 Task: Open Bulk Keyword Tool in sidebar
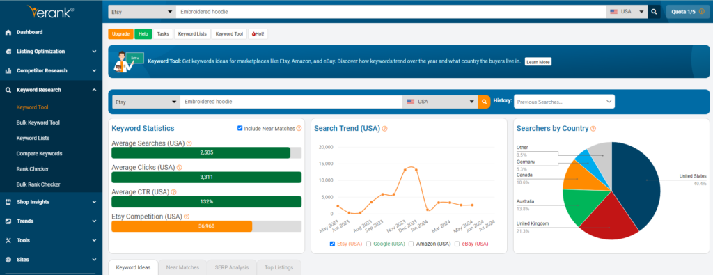pos(38,123)
